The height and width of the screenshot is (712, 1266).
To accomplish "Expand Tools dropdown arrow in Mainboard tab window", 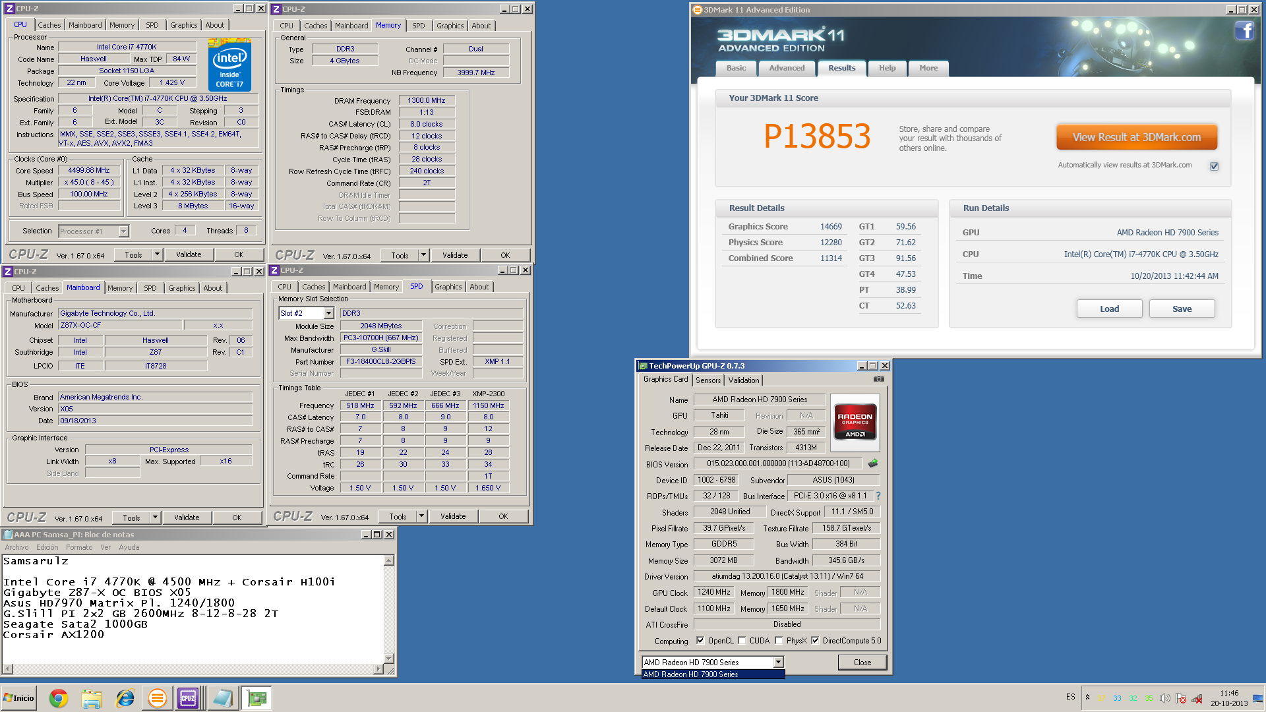I will click(x=155, y=518).
